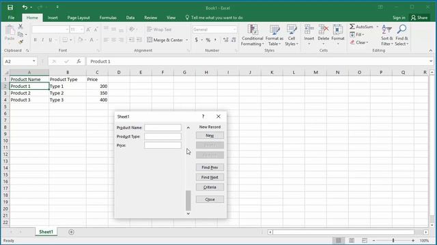Screen dimensions: 437x245
Task: Open the Find & Select menu
Action: 401,35
